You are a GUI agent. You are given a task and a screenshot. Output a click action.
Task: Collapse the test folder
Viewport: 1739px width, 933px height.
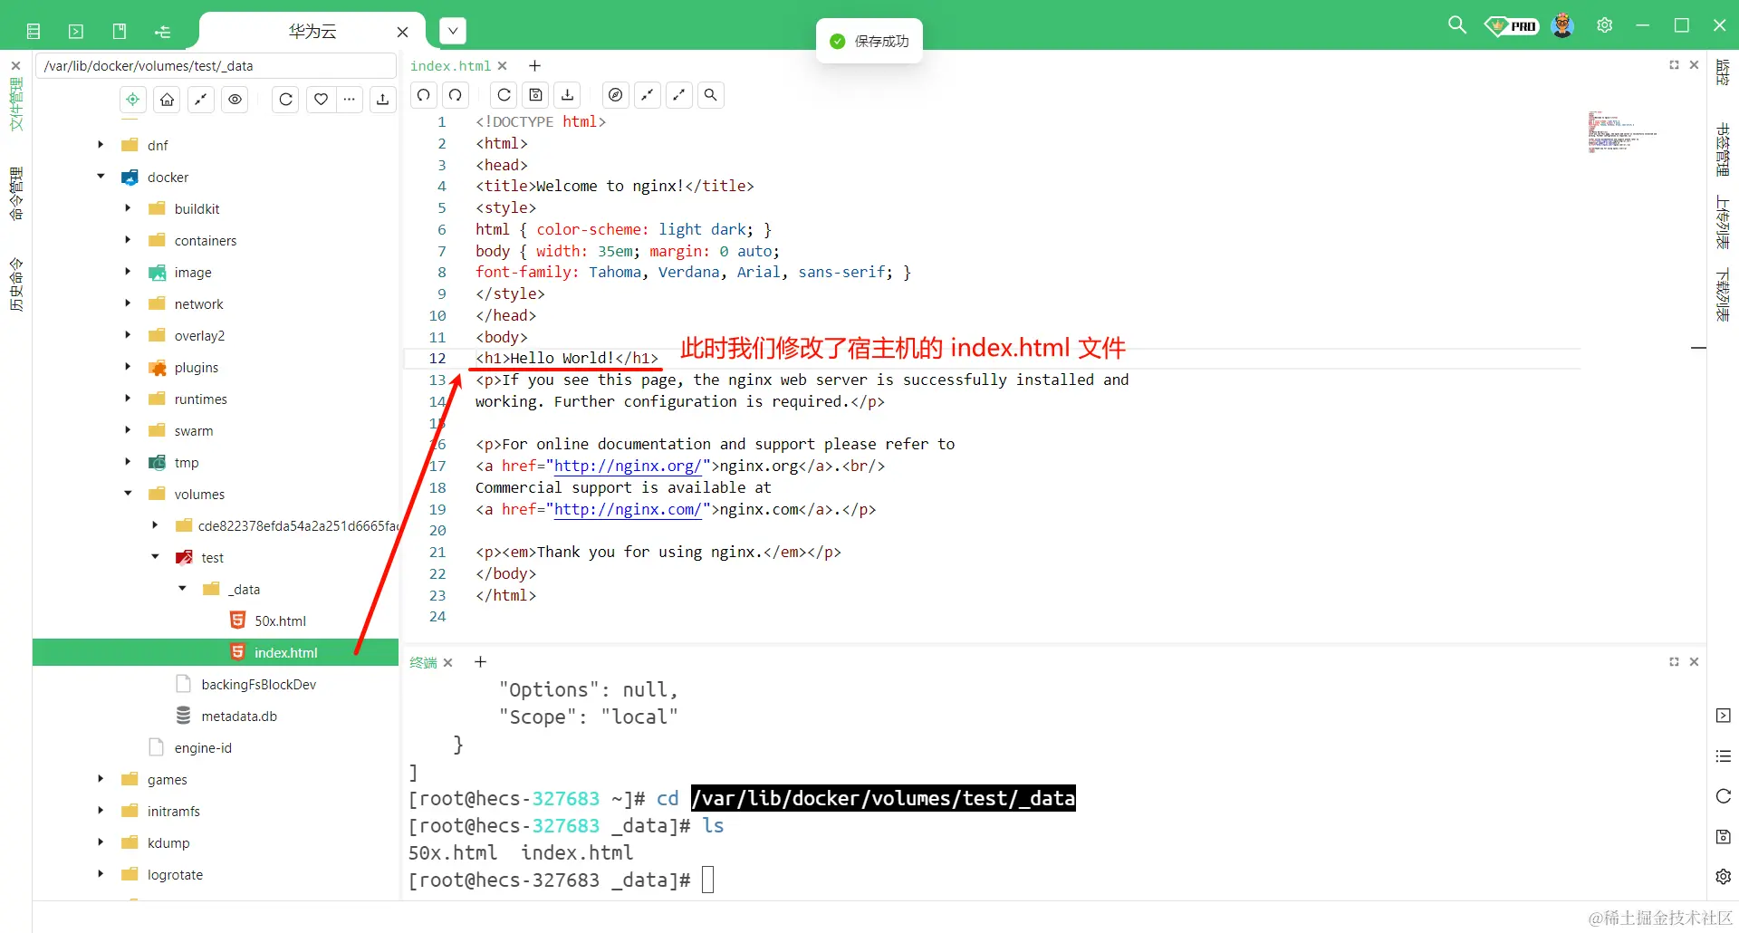[x=155, y=557]
